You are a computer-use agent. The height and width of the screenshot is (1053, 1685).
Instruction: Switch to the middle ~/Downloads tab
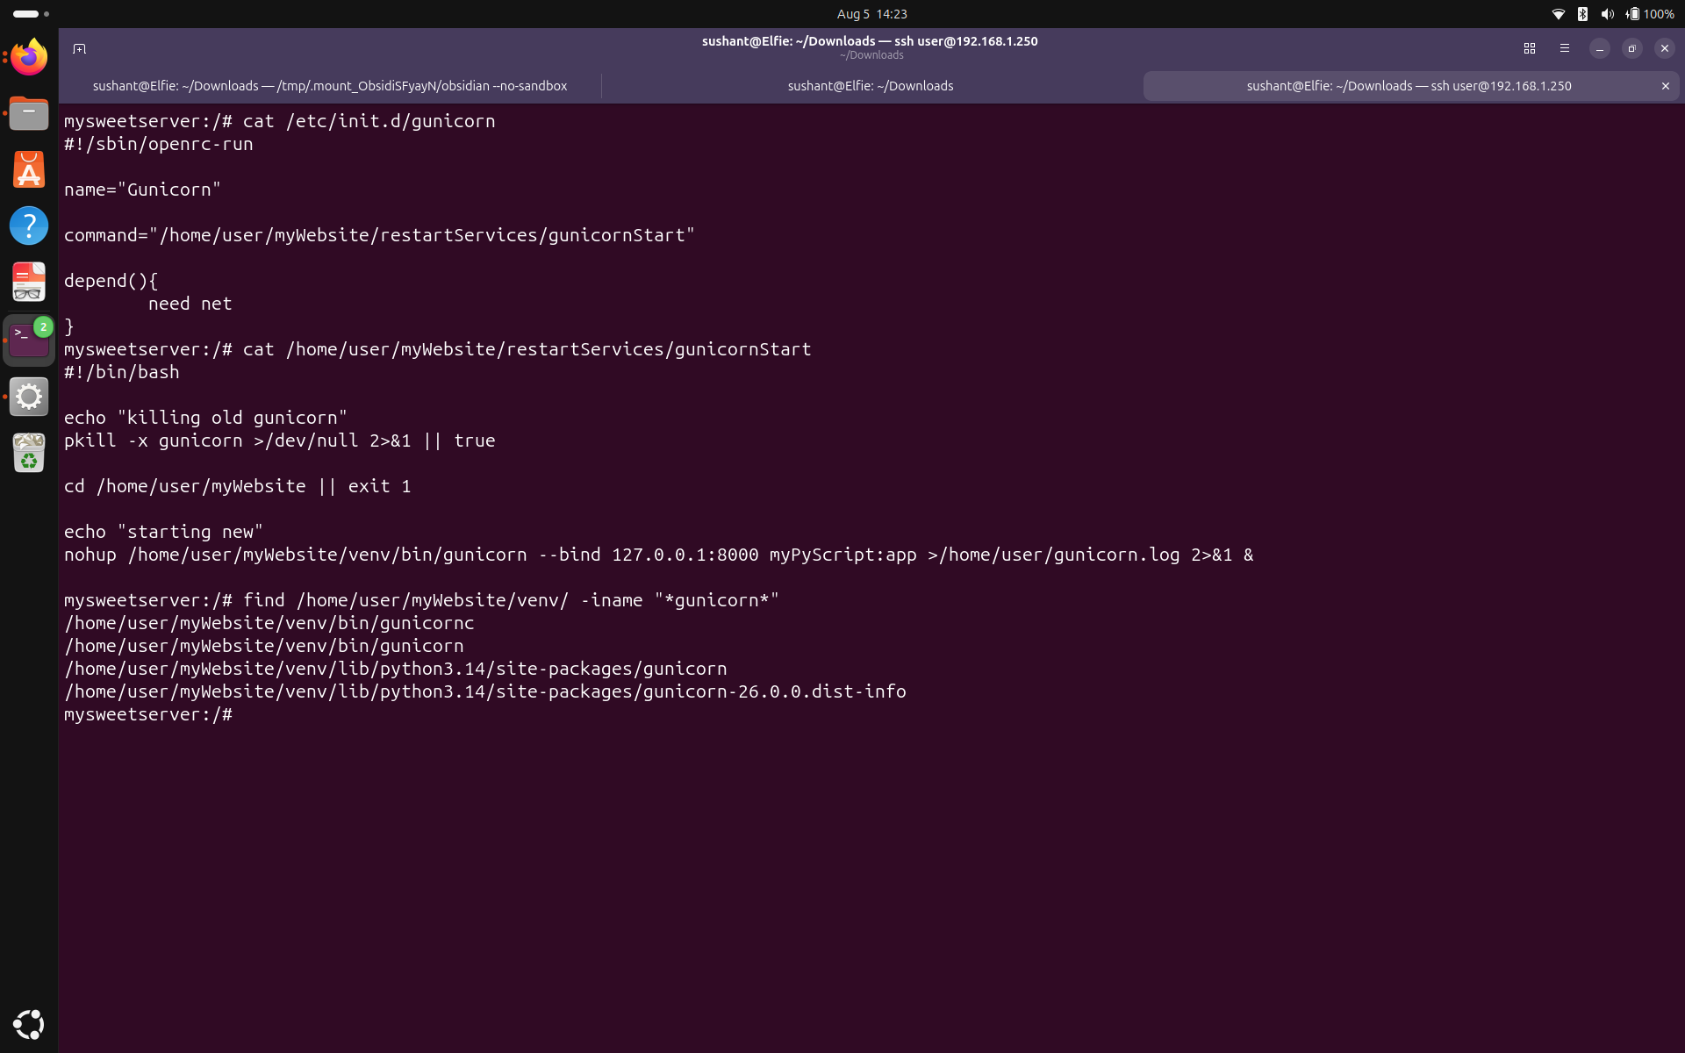871,86
